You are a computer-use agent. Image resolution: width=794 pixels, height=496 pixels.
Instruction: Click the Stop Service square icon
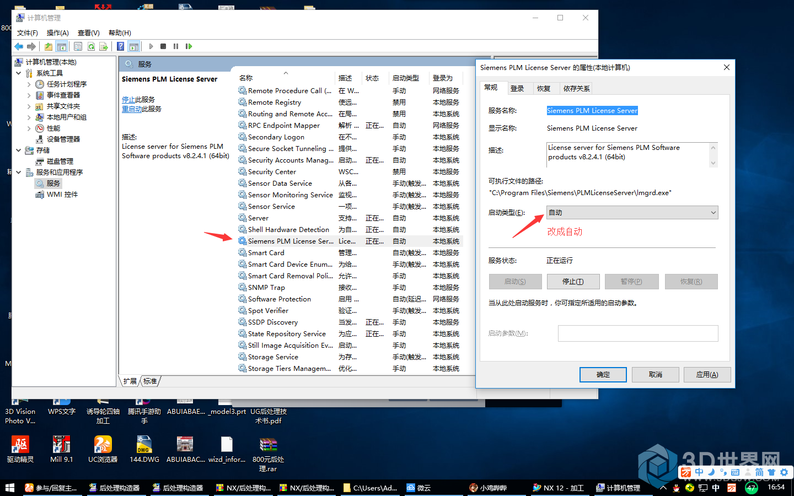pos(163,47)
